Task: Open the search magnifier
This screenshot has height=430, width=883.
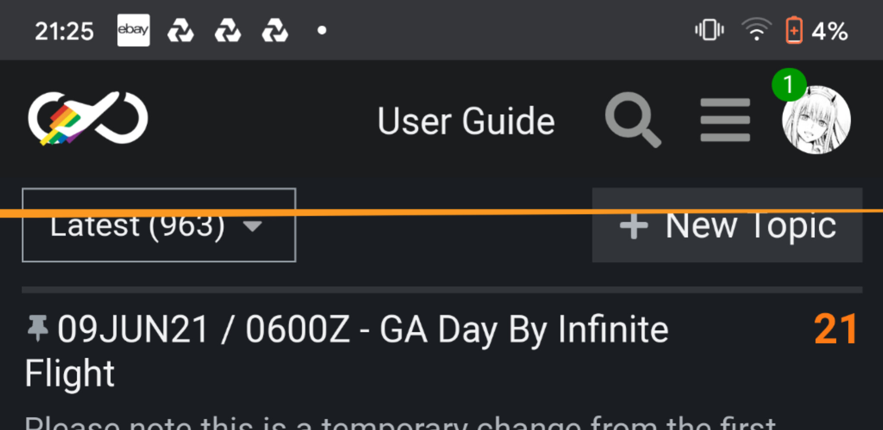Action: tap(632, 119)
